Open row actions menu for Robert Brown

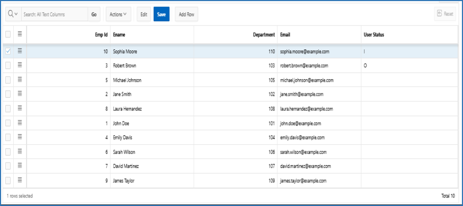click(x=20, y=65)
